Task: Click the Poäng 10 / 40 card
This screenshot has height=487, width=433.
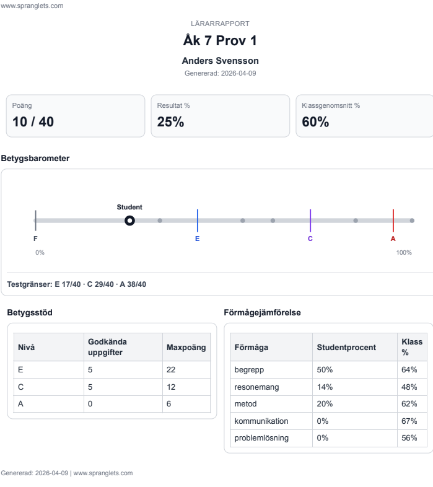Action: [x=76, y=116]
